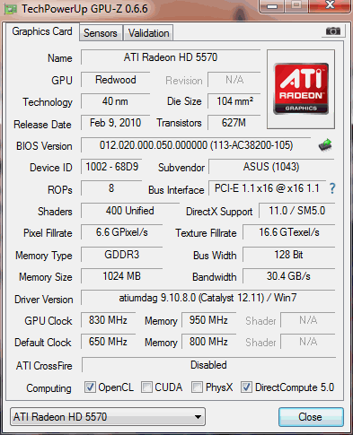Click the Texture Fillrate field 16.6 GTexel/s
The width and height of the screenshot is (353, 435).
(x=289, y=232)
